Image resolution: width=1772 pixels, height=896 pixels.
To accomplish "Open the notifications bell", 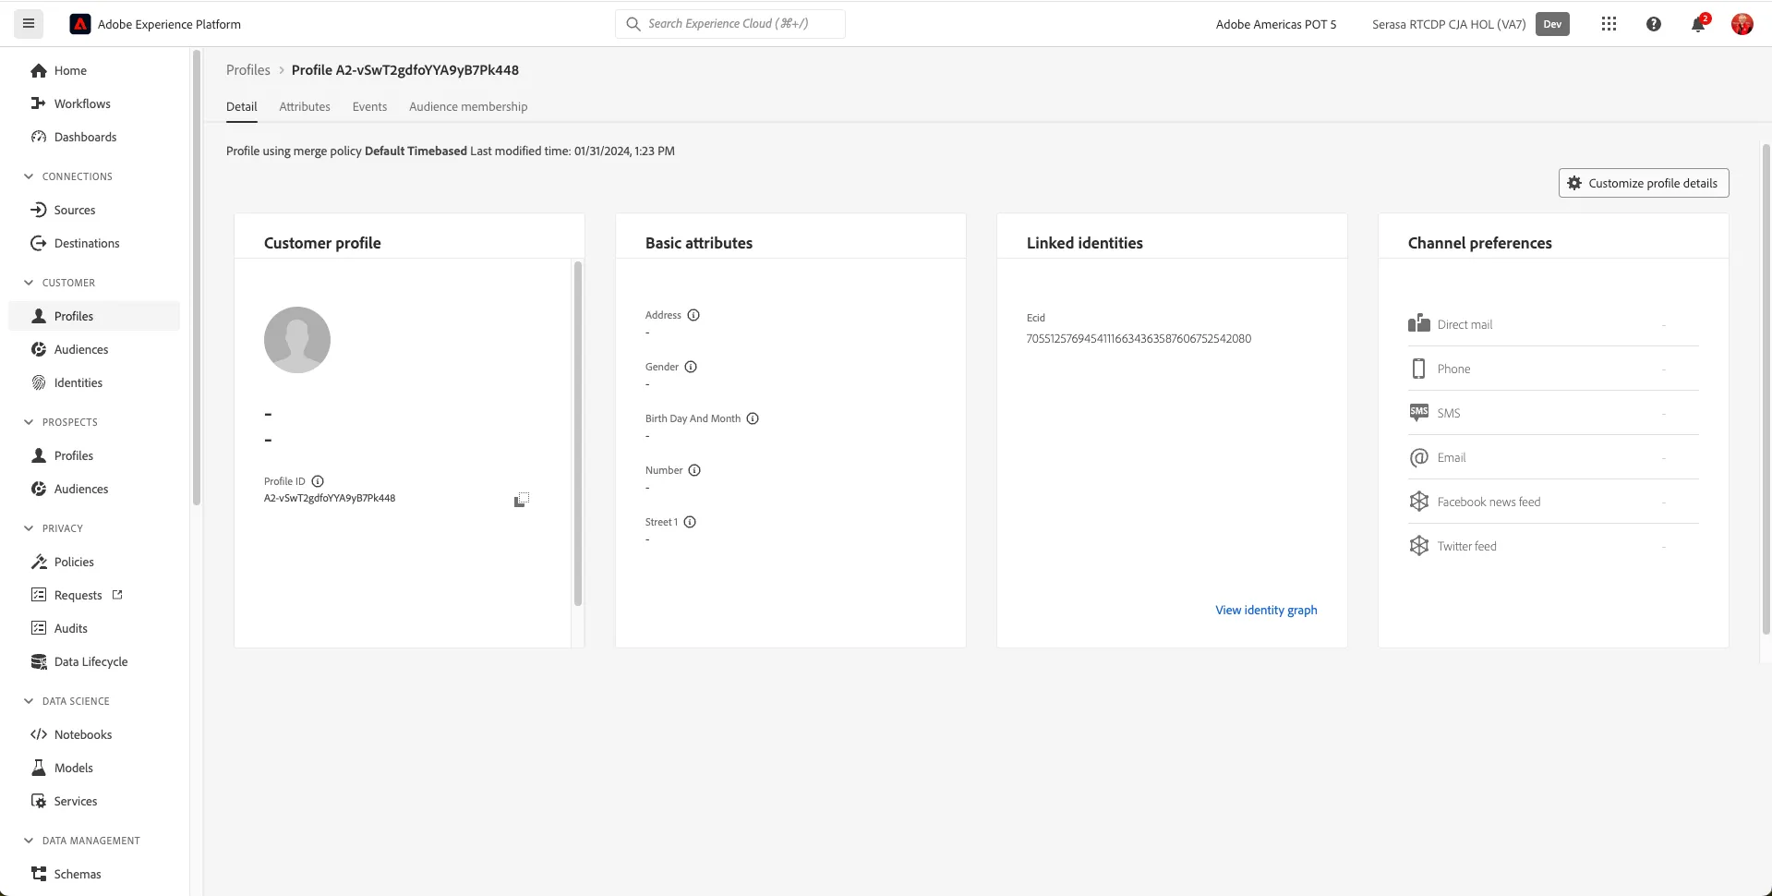I will pos(1699,24).
